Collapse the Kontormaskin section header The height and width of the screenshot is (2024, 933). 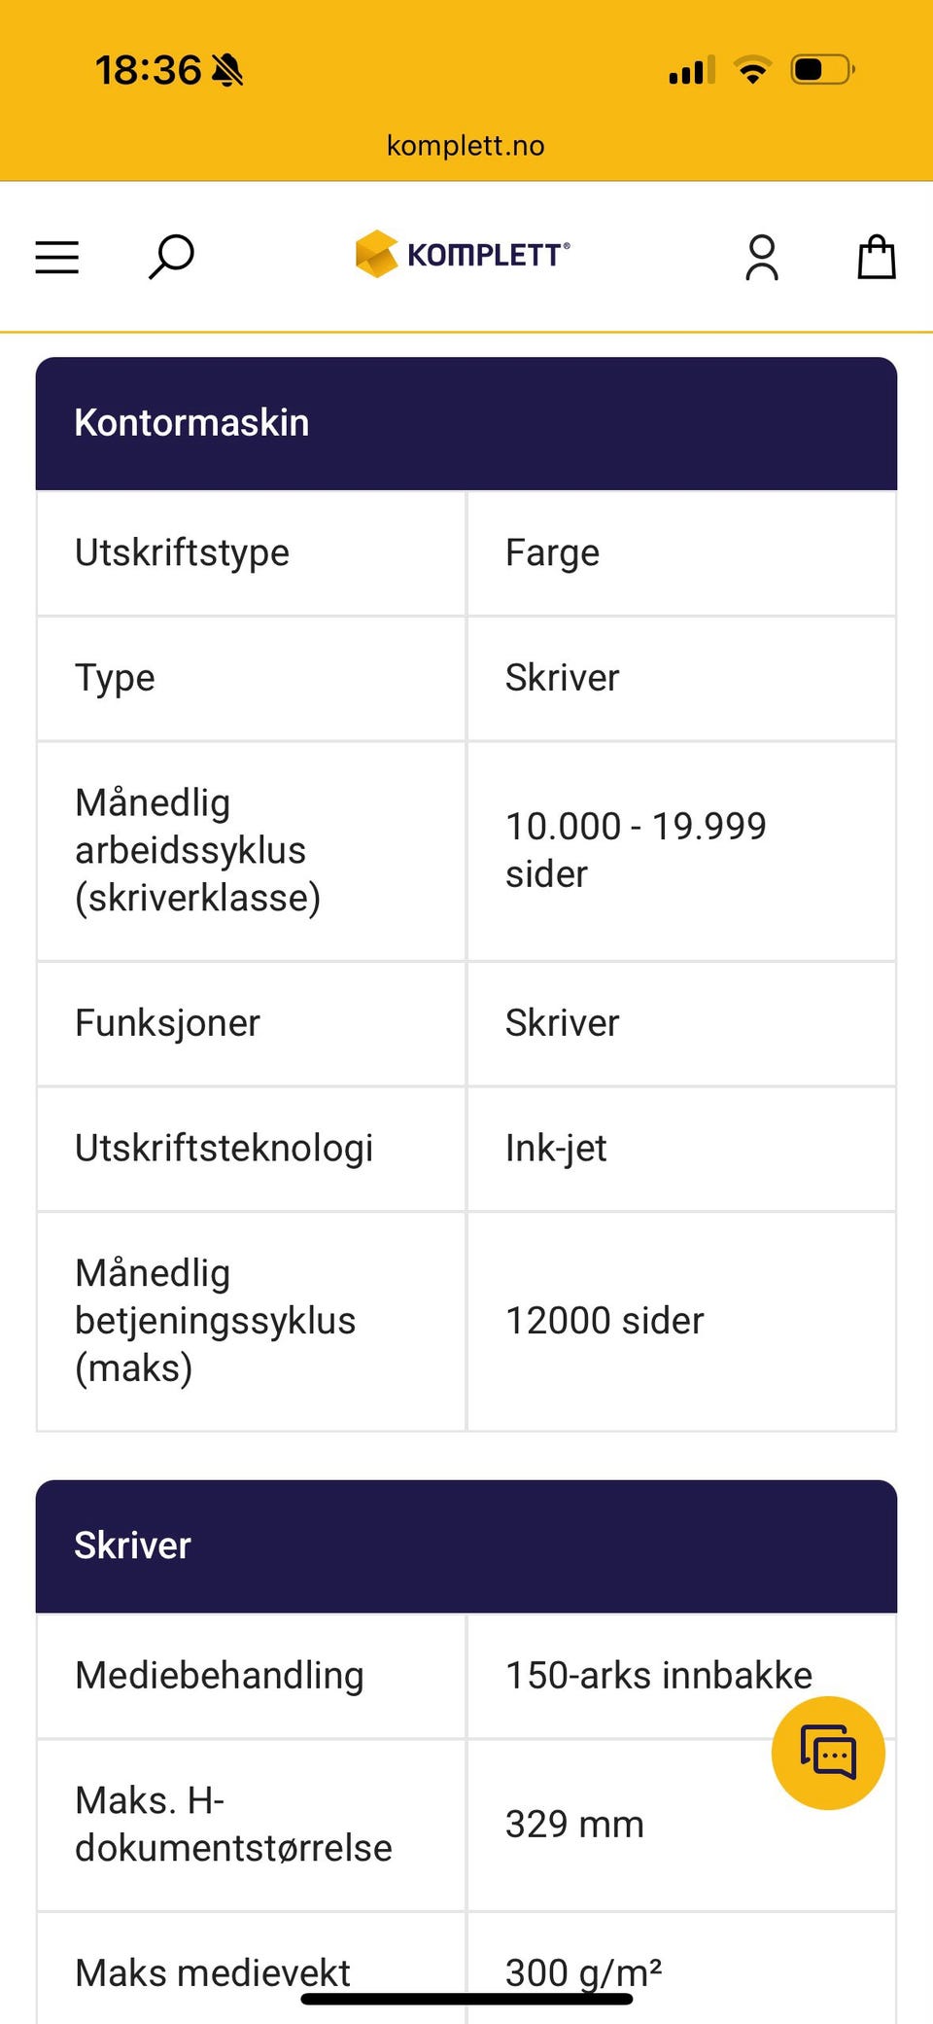click(466, 423)
